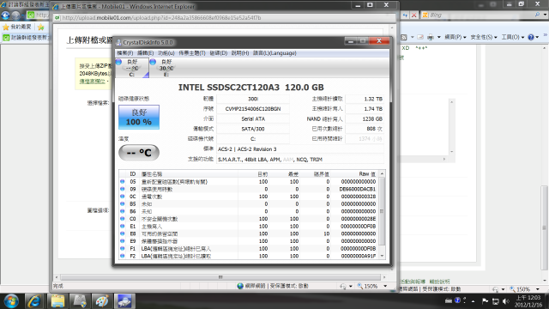
Task: Click the SMART list scrollbar up arrow
Action: (382, 173)
